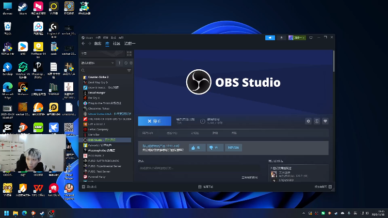The height and width of the screenshot is (218, 388).
Task: Click OBS Studio icon in the taskbar
Action: click(51, 213)
